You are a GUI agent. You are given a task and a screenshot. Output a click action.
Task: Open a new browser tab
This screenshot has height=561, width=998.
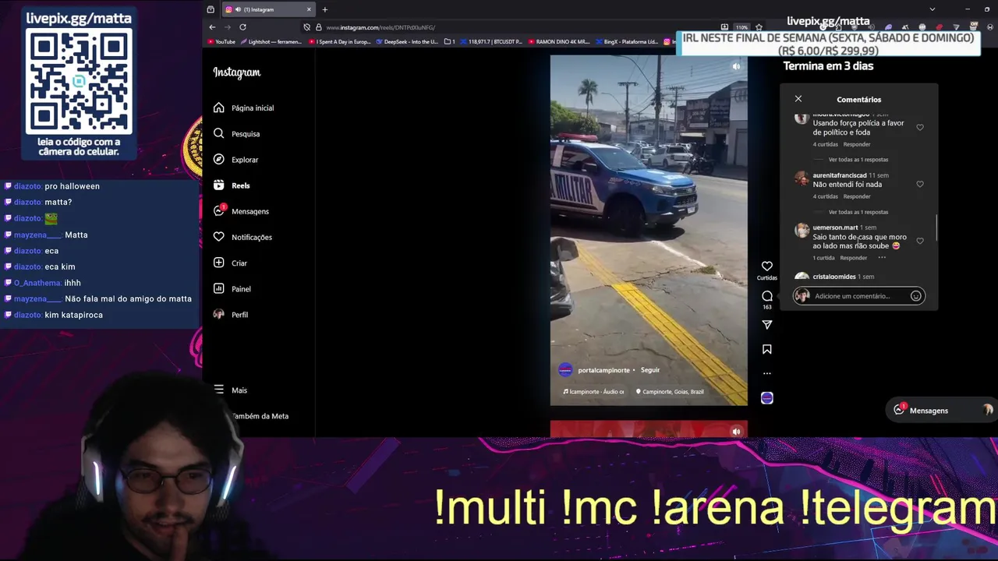(x=325, y=9)
